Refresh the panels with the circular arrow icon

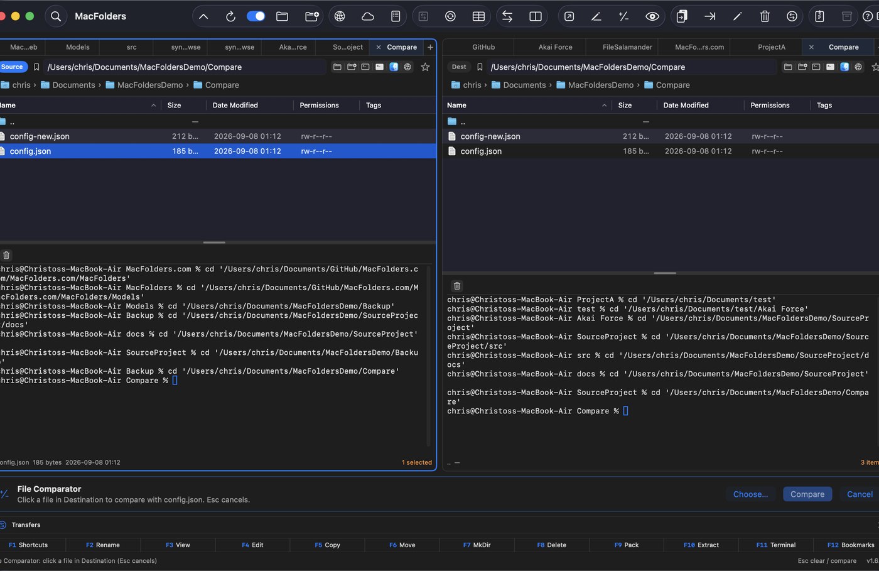pos(230,16)
